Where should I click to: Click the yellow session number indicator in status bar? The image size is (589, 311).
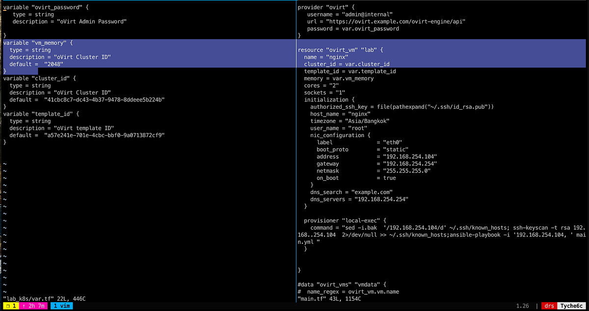click(x=9, y=305)
